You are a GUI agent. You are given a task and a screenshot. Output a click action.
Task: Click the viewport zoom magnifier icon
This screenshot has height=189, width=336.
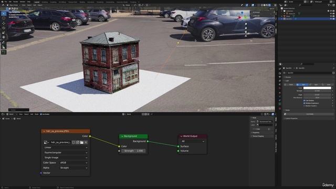(246, 24)
